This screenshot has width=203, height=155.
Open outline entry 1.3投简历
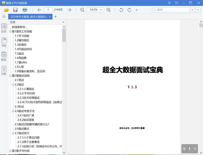coord(21,45)
